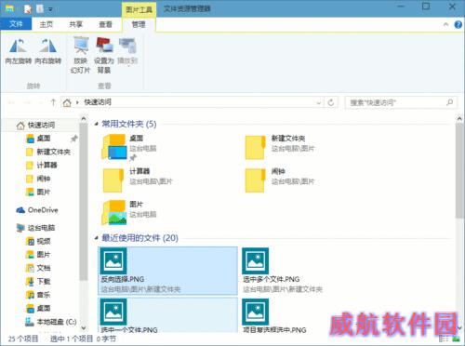465x346 pixels.
Task: Open 计算器 in the navigation pane
Action: [42, 165]
